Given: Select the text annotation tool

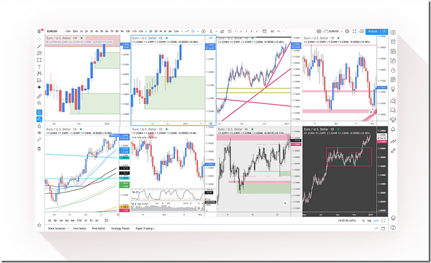Looking at the screenshot, I should [39, 67].
